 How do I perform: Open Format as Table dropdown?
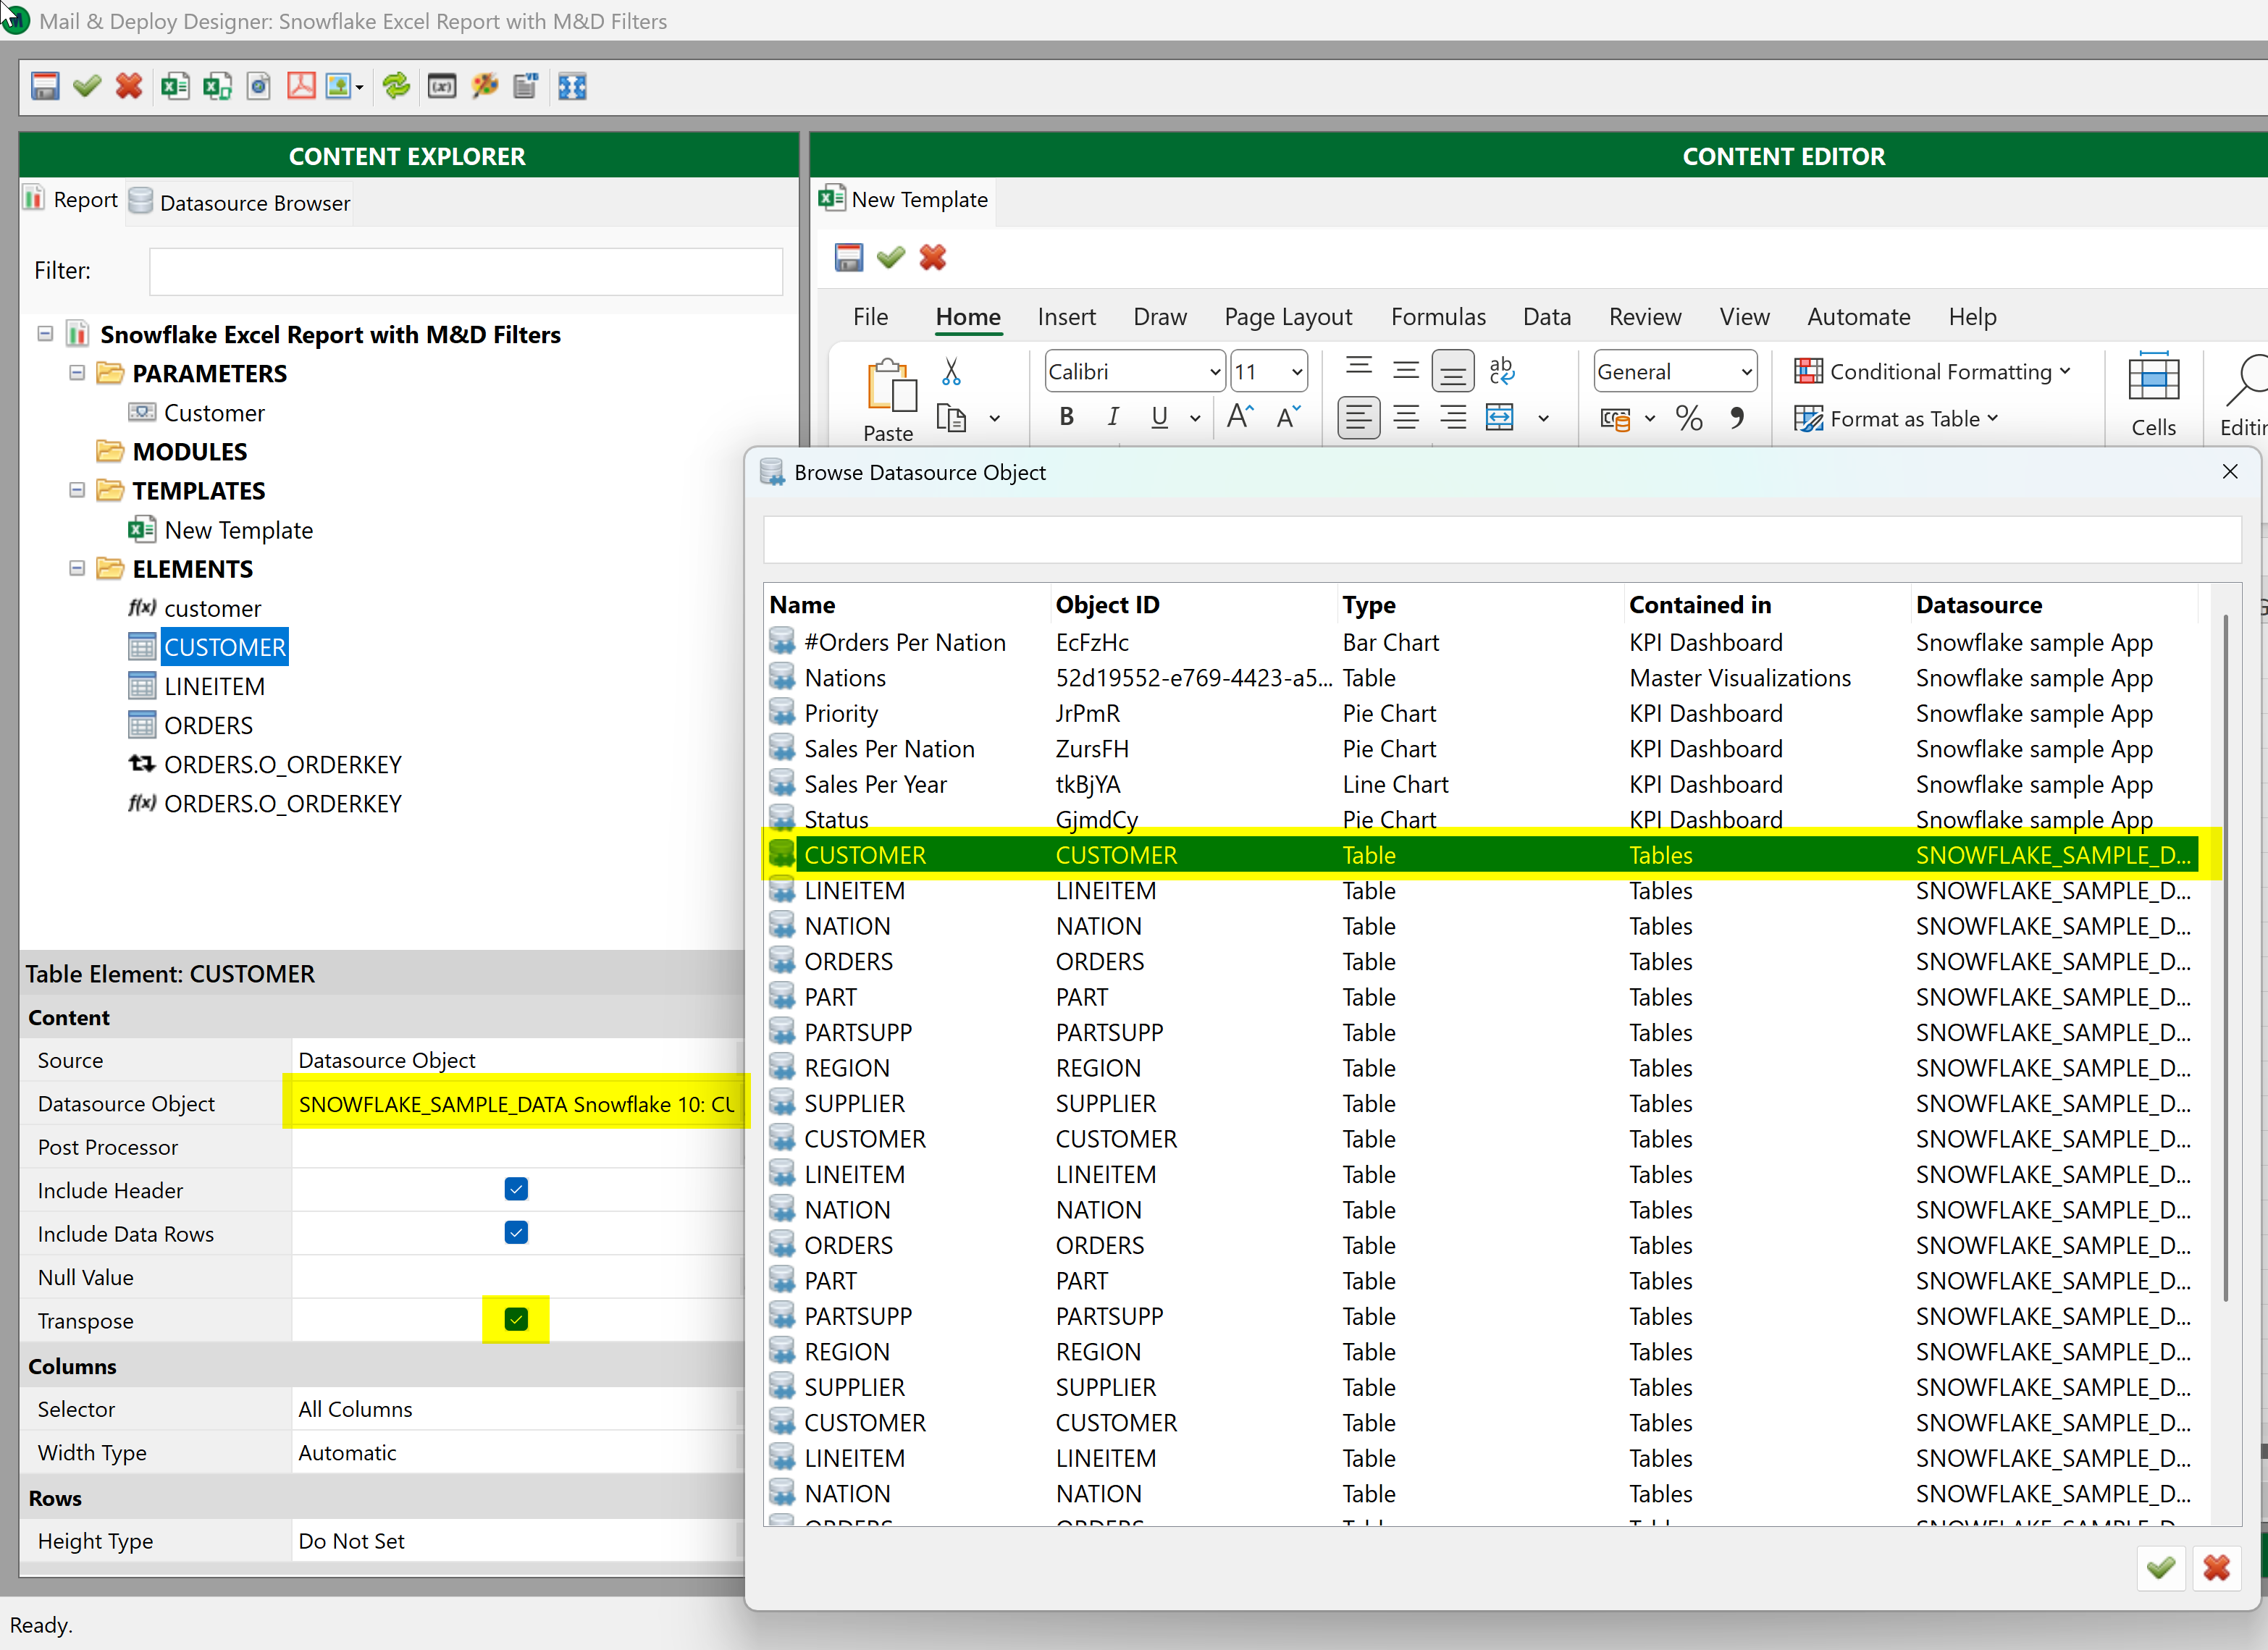(1895, 418)
